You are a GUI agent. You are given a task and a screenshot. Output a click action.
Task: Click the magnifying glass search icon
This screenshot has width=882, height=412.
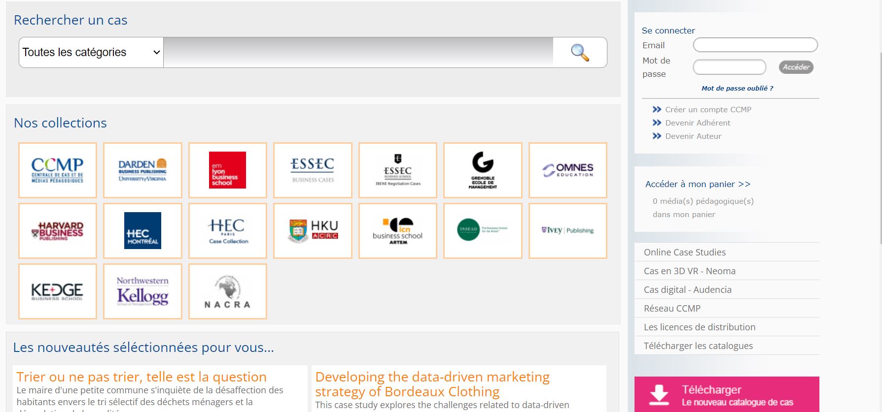click(580, 52)
